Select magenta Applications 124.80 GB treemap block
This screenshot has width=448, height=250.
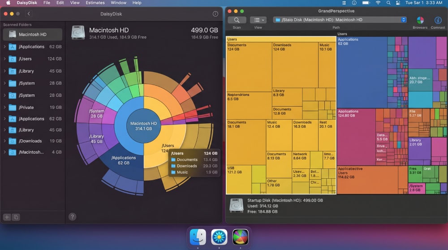356,137
